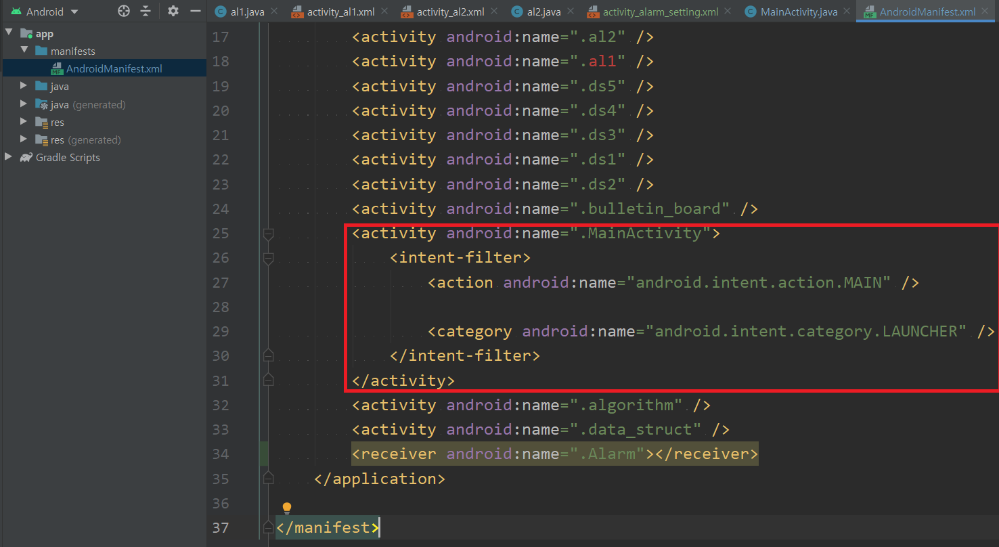Screen dimensions: 999x547
Task: Close the activity_al1.xml tab
Action: coord(384,12)
